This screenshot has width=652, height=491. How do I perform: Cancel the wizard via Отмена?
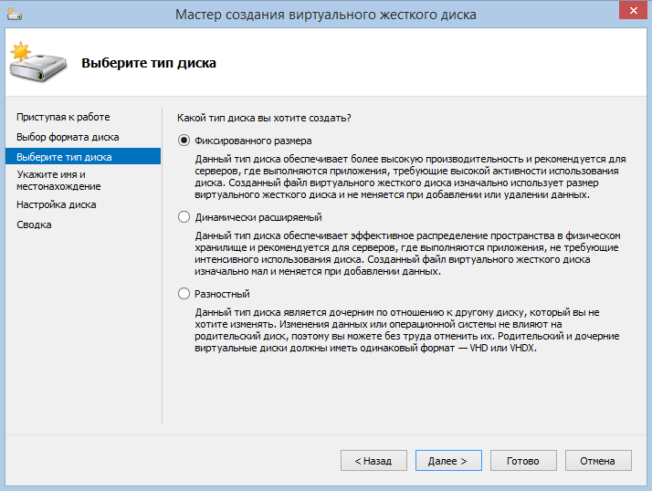pos(598,461)
